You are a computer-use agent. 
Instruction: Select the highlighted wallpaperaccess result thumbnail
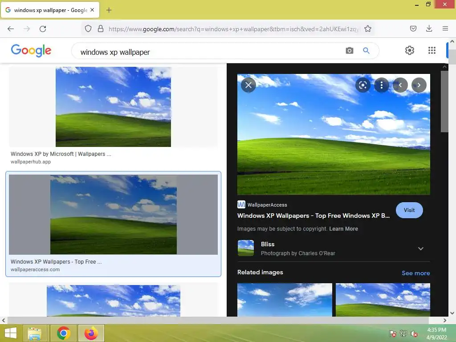(113, 215)
